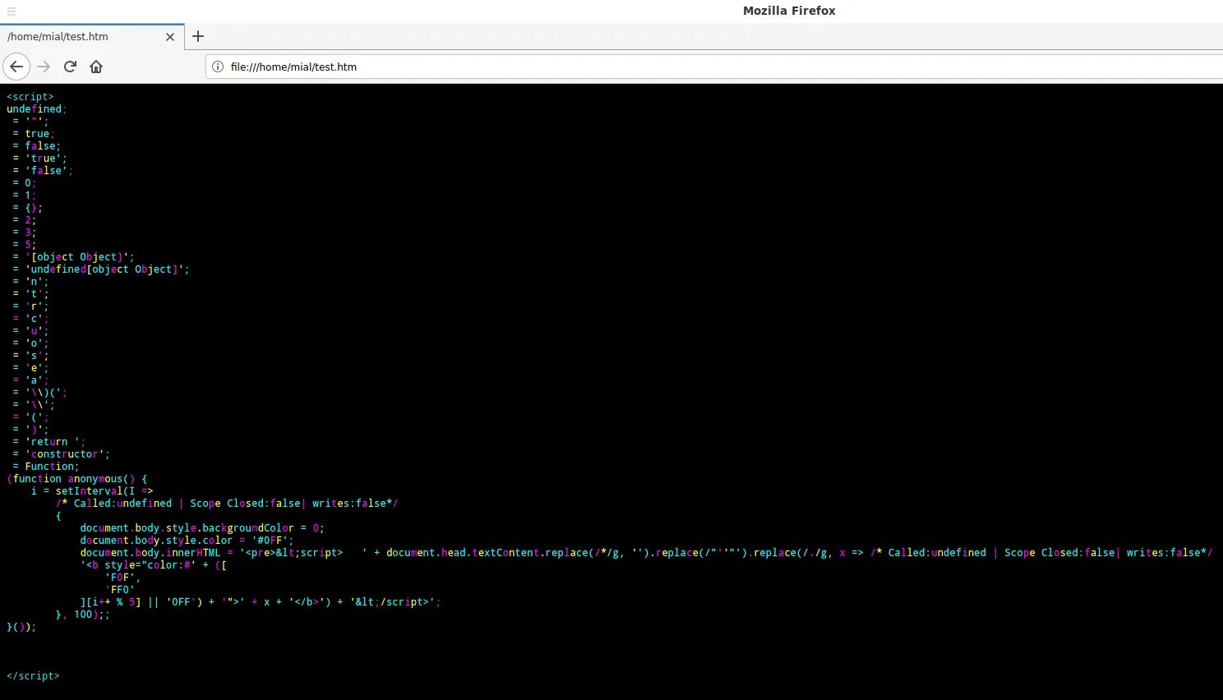
Task: Click the line = 'true';
Action: tap(39, 159)
